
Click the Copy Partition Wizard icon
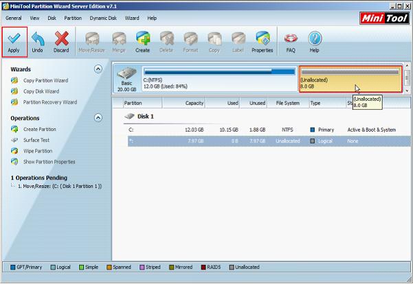click(x=14, y=80)
